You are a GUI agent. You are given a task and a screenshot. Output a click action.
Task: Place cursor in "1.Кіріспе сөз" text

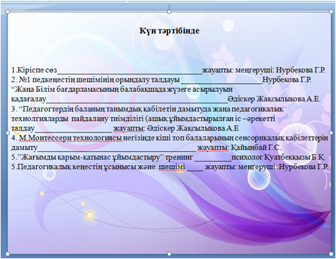point(34,70)
